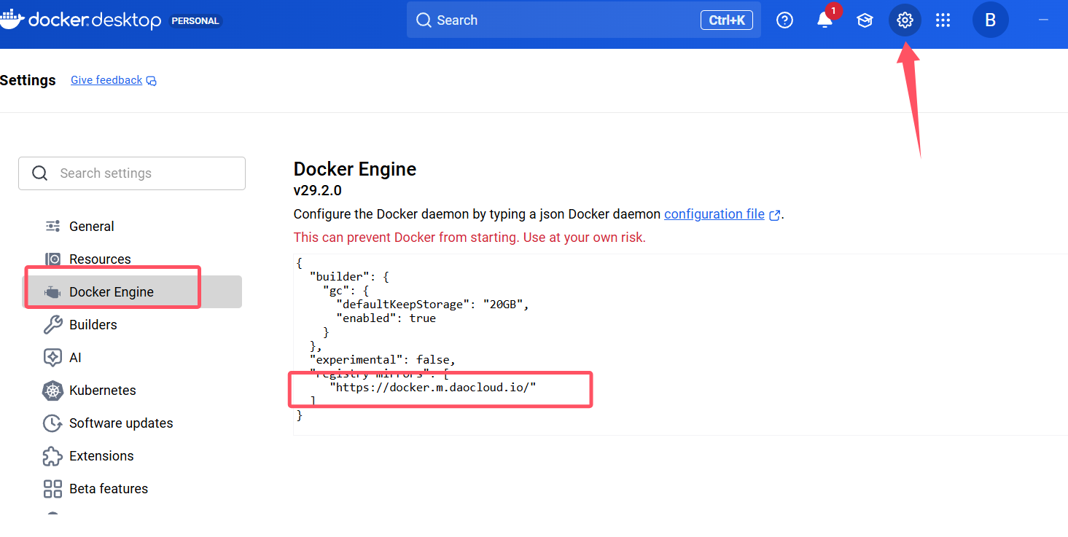Click the magnifier icon in Search settings
1068x537 pixels.
point(40,173)
